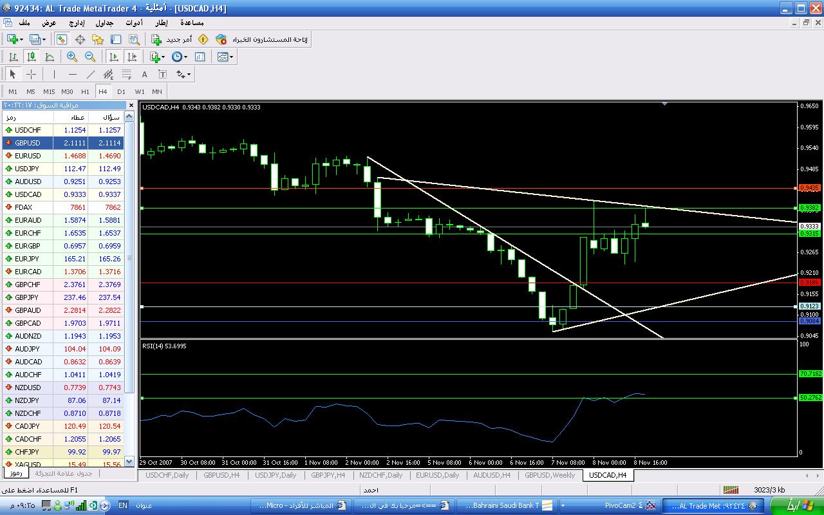This screenshot has width=824, height=515.
Task: Click the Zoom Out magnifier icon
Action: point(90,57)
